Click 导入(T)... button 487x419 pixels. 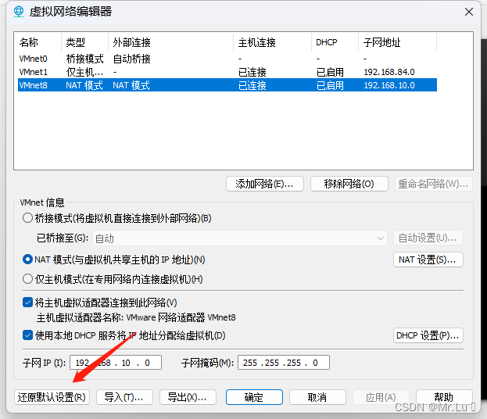tap(124, 397)
